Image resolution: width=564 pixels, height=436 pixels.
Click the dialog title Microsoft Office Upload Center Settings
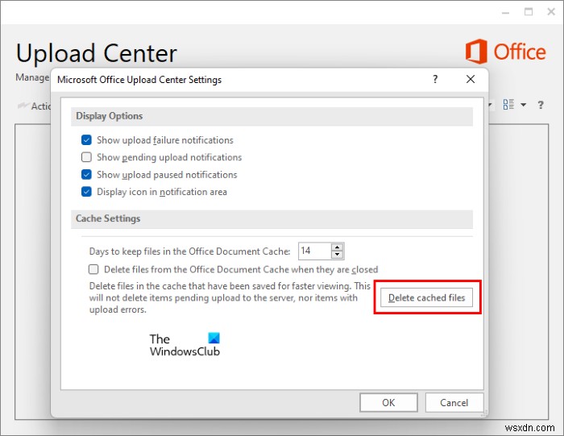click(139, 80)
